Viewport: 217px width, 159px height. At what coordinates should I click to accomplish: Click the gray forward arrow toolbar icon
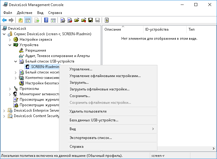pos(11,20)
